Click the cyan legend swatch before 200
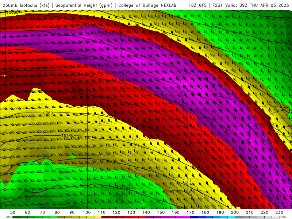The image size is (292, 219). (x=231, y=217)
